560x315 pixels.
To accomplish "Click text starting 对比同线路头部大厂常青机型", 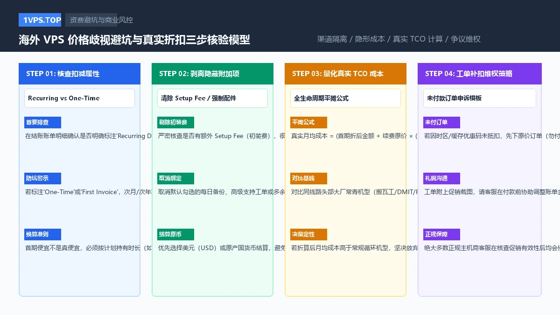I will pos(354,192).
